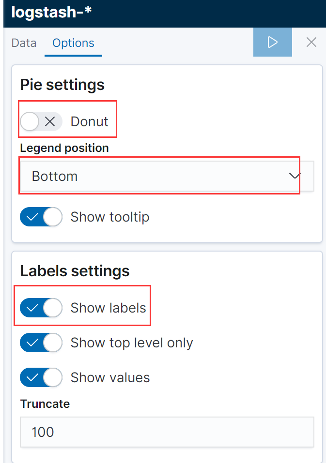Viewport: 326px width, 463px height.
Task: Apply changes with the play icon
Action: tap(273, 42)
